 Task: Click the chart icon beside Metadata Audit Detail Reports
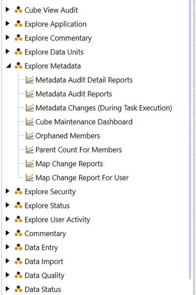29,80
